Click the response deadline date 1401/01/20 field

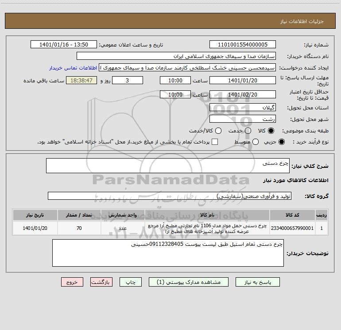[243, 81]
